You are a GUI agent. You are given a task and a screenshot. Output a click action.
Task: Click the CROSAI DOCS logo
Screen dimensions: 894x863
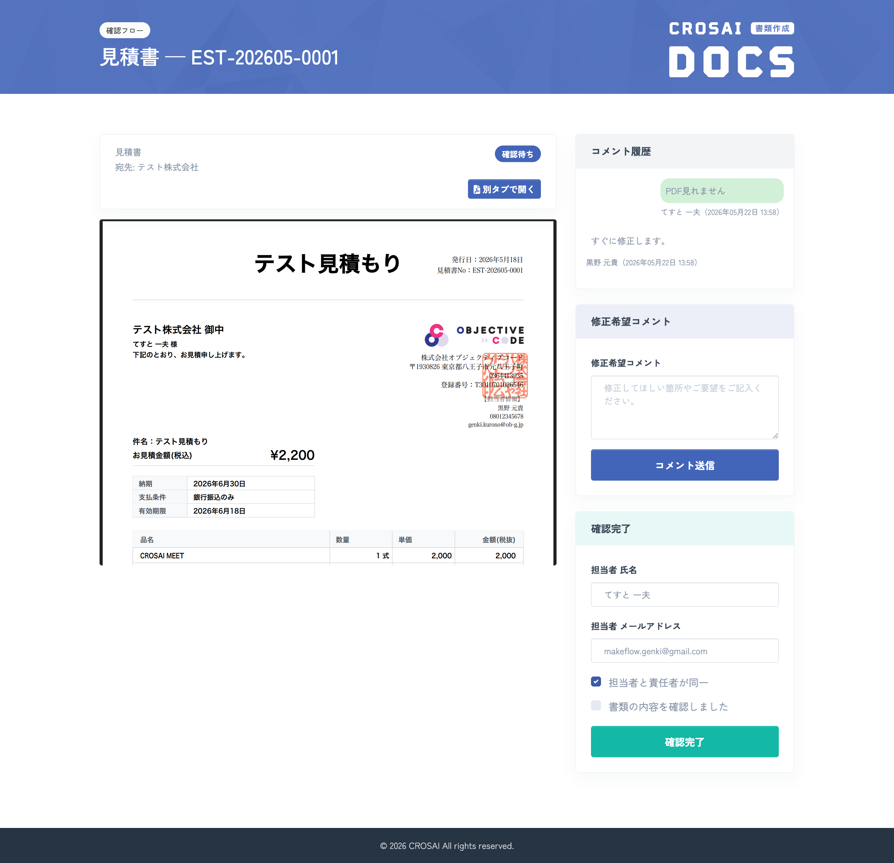tap(731, 49)
